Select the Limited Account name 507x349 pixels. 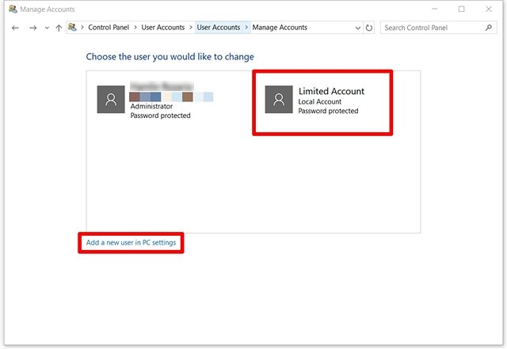pos(331,92)
